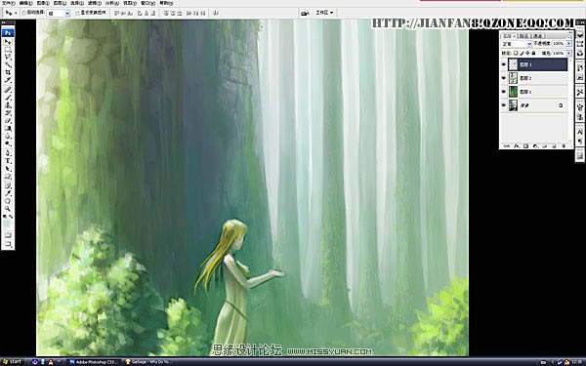Open the 文件(F) File menu
Image resolution: width=586 pixels, height=366 pixels.
click(x=9, y=3)
